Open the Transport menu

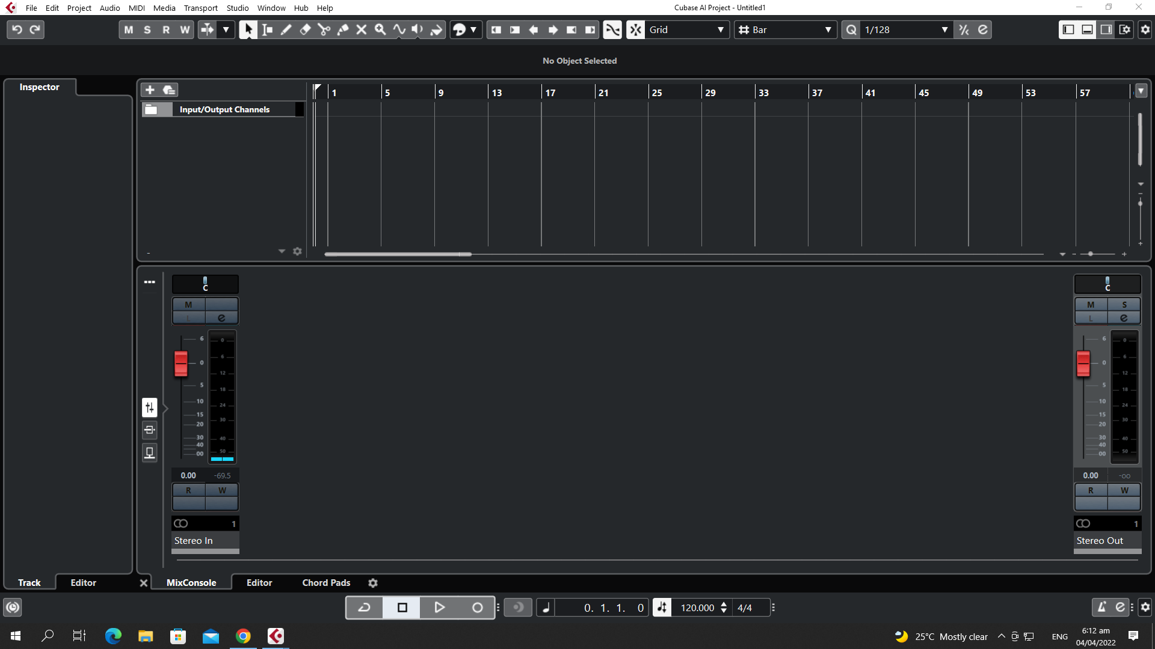200,8
